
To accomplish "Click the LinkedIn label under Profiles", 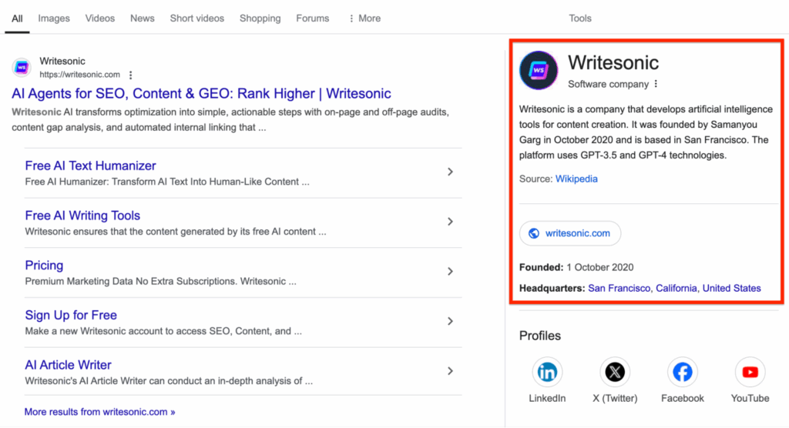I will 547,398.
